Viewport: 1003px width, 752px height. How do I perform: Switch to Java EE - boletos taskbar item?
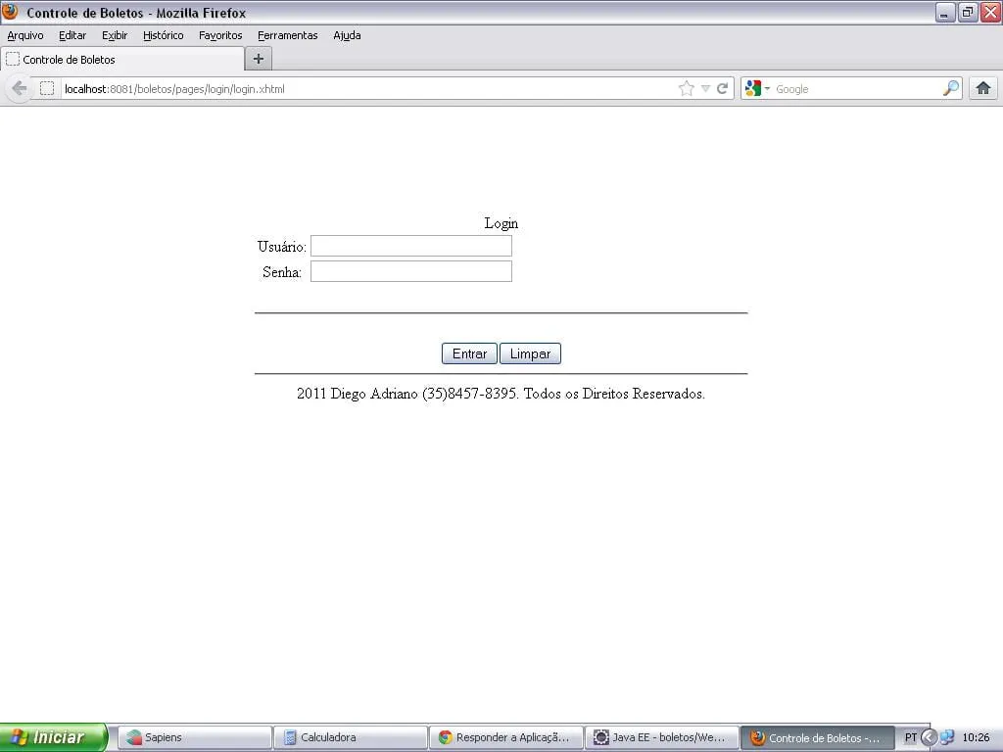click(x=661, y=737)
